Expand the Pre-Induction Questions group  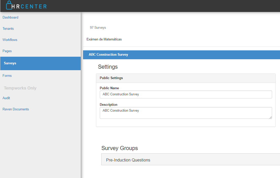pyautogui.click(x=128, y=160)
